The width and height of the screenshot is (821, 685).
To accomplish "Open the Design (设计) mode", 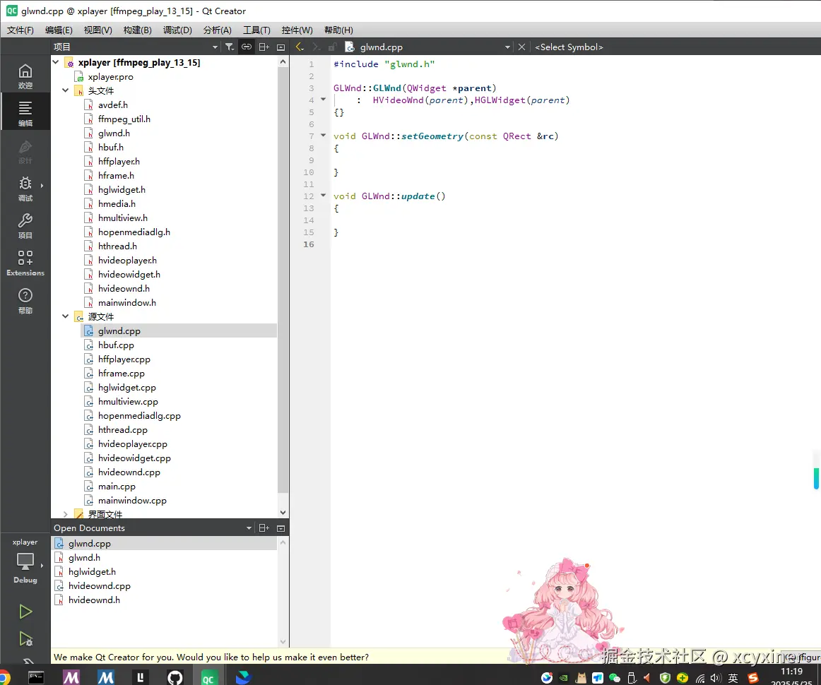I will (25, 151).
